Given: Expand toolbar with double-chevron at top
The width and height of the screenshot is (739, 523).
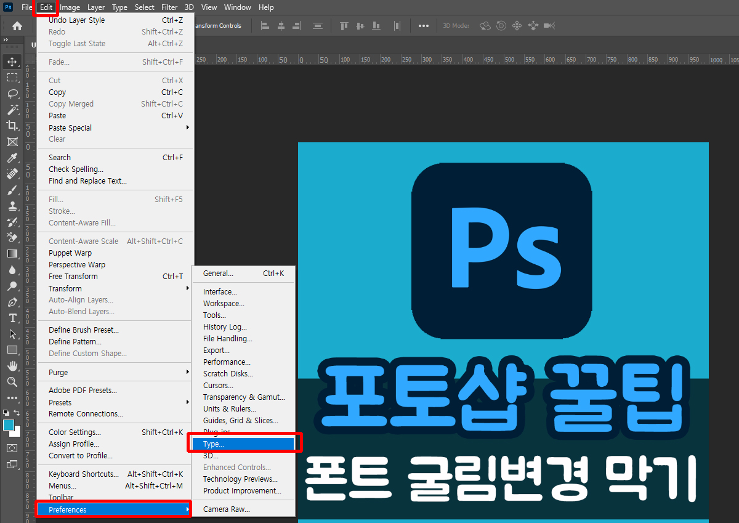Looking at the screenshot, I should [x=6, y=40].
